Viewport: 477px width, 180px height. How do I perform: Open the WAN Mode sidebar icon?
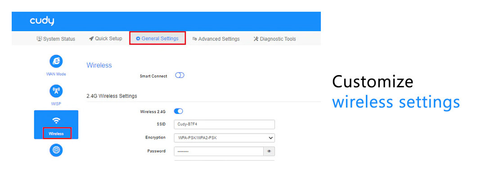(56, 62)
